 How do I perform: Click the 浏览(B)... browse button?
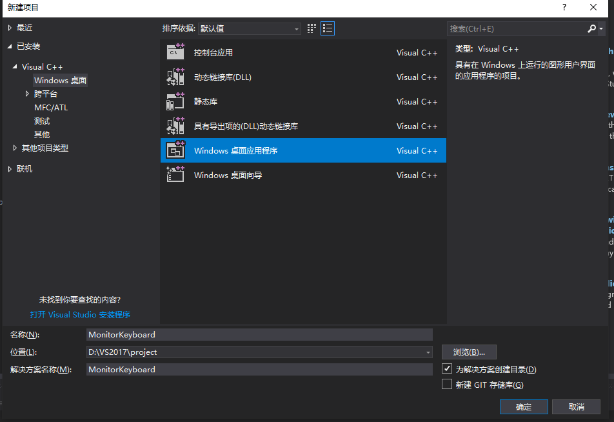click(x=469, y=352)
